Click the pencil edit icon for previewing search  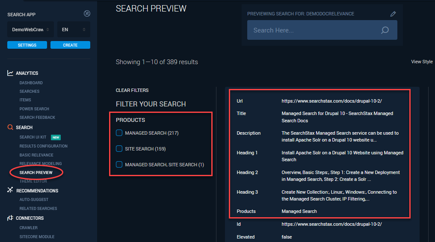click(393, 14)
